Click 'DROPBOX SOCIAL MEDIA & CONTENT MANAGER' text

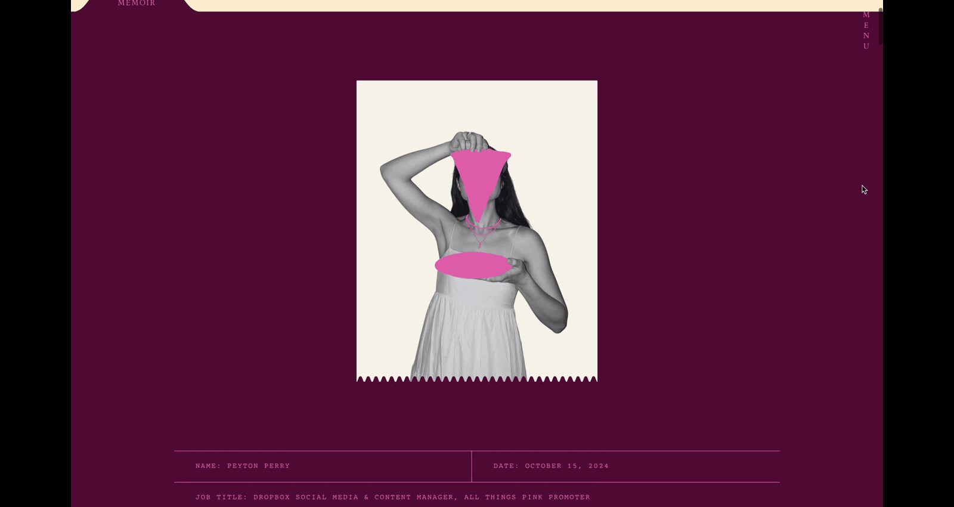point(353,497)
